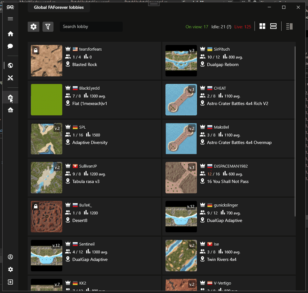Open Adaptive Diversity map thumbnail

click(47, 139)
